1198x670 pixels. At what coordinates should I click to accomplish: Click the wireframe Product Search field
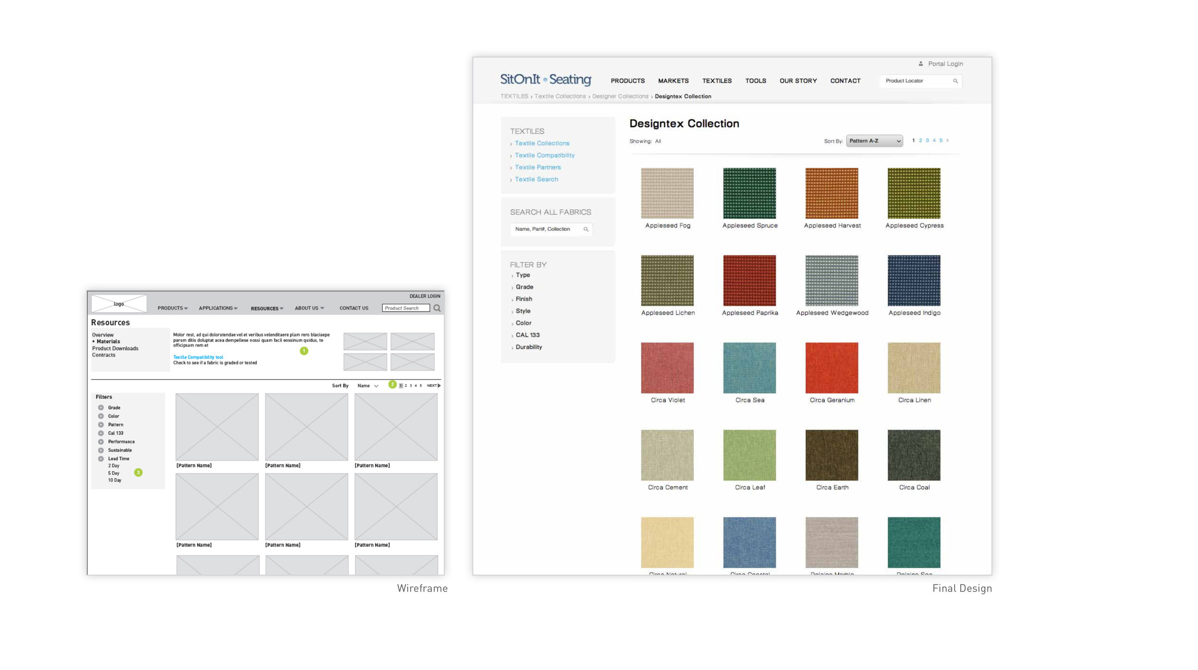coord(406,308)
